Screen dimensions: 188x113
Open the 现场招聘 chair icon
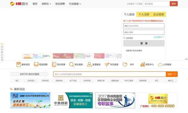[36, 64]
